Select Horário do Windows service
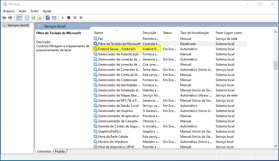 tap(170, 142)
